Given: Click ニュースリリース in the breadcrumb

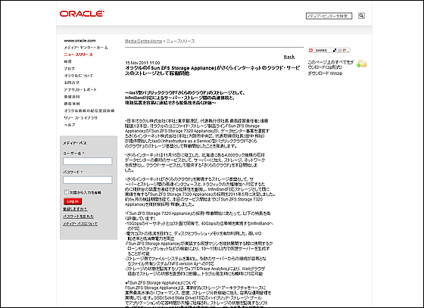Looking at the screenshot, I should [x=180, y=41].
